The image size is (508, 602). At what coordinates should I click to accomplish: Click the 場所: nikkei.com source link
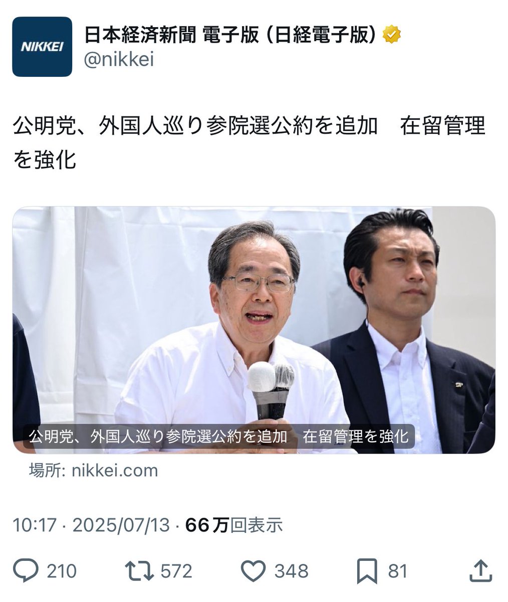94,471
